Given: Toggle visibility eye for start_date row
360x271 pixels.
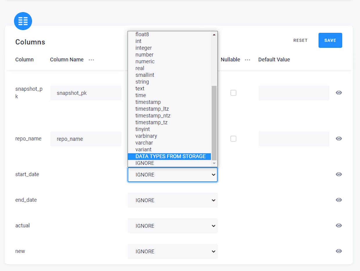Looking at the screenshot, I should tap(339, 174).
